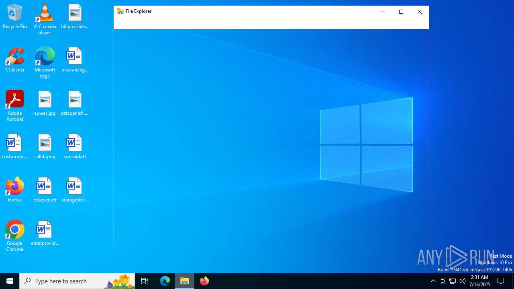The image size is (514, 289).
Task: Click the File Explorer taskbar button
Action: click(x=185, y=281)
